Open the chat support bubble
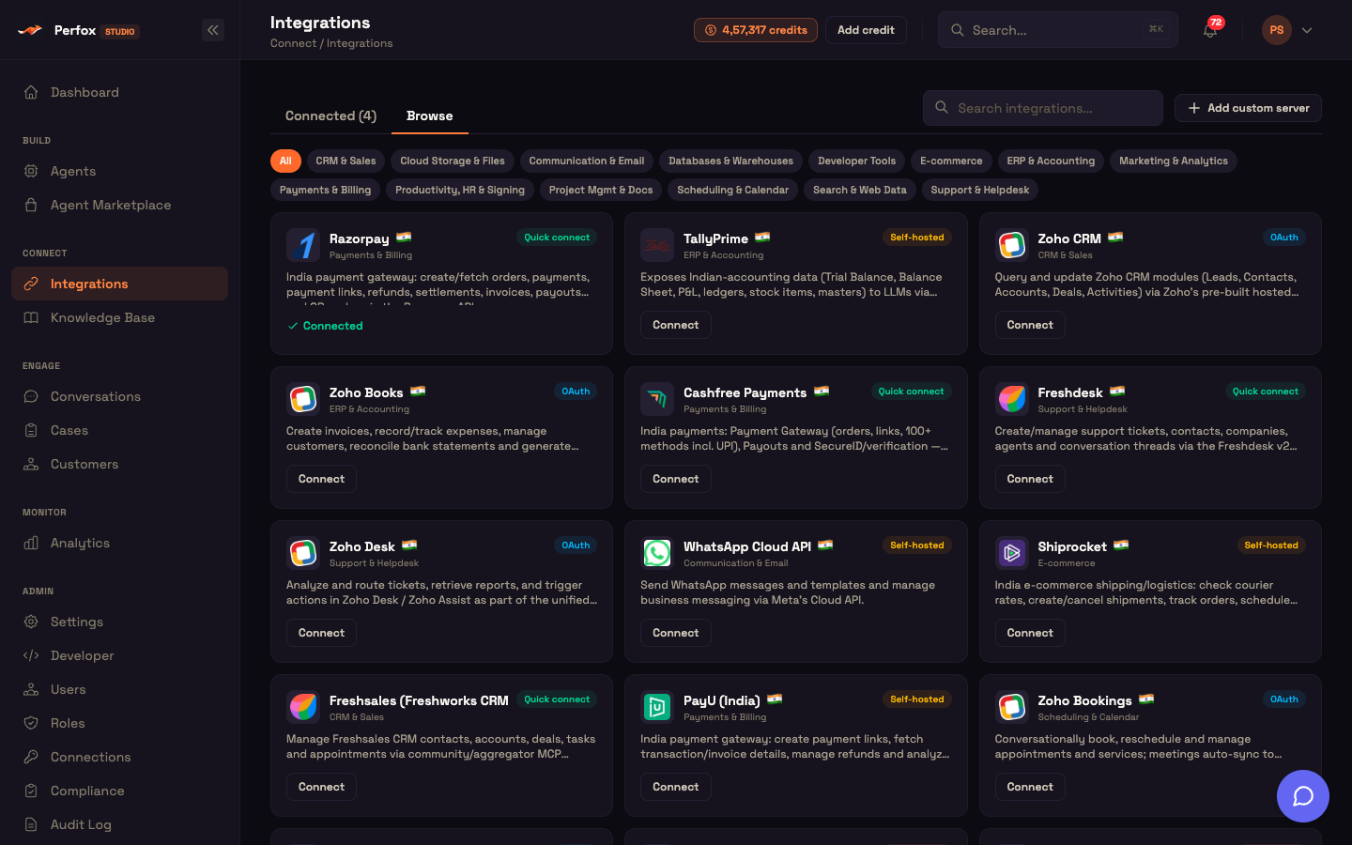 [x=1302, y=796]
